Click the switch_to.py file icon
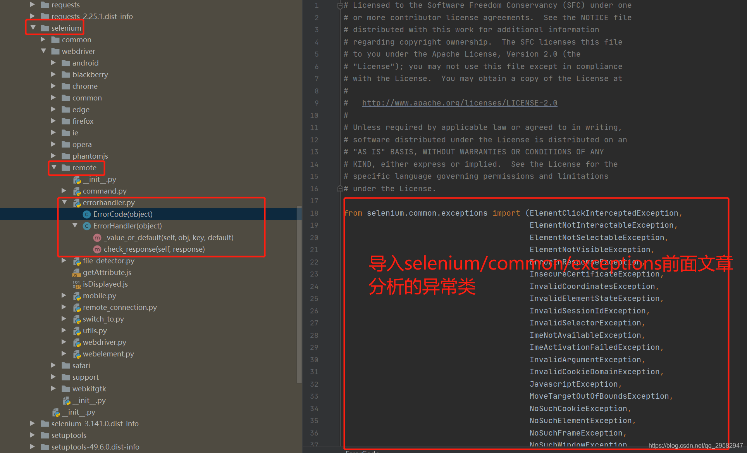Viewport: 747px width, 453px height. click(77, 319)
